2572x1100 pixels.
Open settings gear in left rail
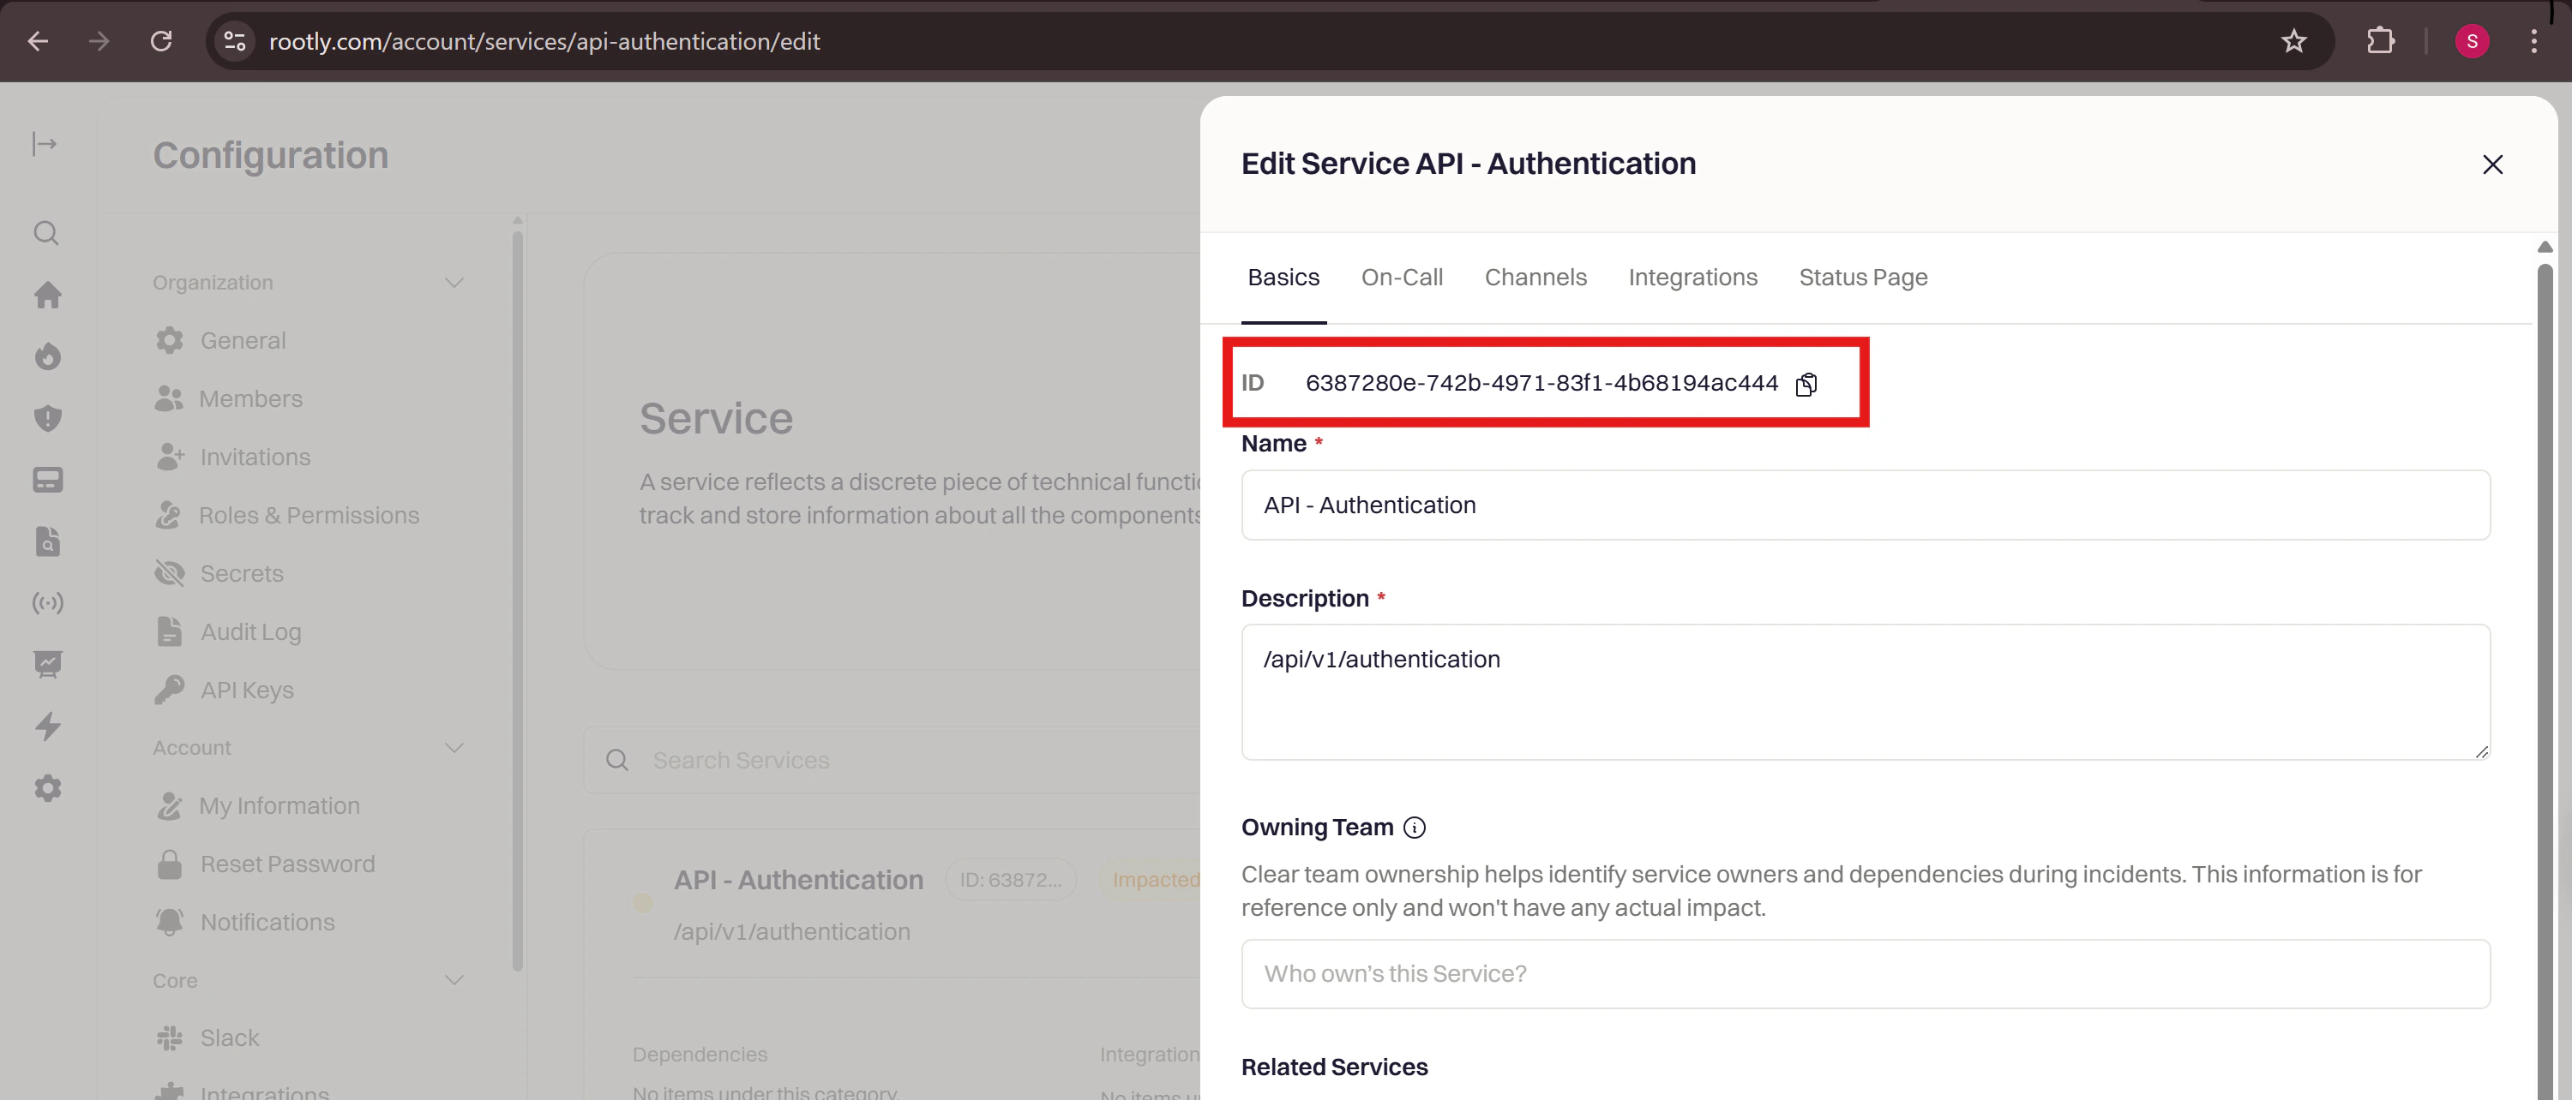click(x=47, y=788)
